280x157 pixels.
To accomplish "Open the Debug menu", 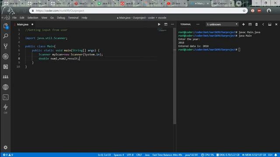I will 61,17.
